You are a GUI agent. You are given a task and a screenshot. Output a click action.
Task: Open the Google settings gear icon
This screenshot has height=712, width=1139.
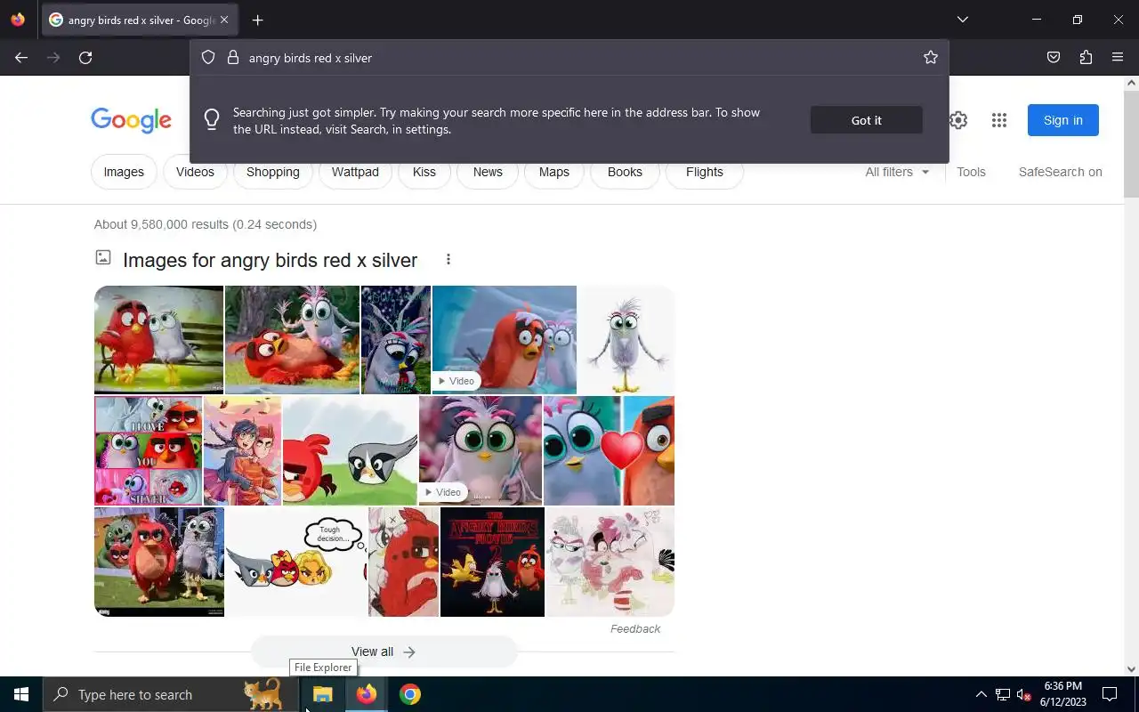(x=958, y=120)
